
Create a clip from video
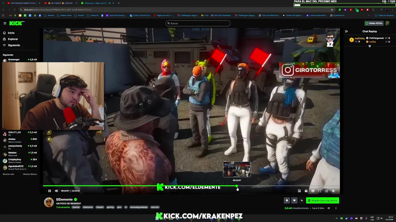click(x=306, y=191)
